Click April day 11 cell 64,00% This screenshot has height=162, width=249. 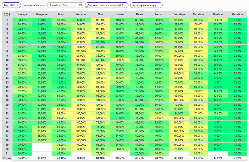click(81, 65)
